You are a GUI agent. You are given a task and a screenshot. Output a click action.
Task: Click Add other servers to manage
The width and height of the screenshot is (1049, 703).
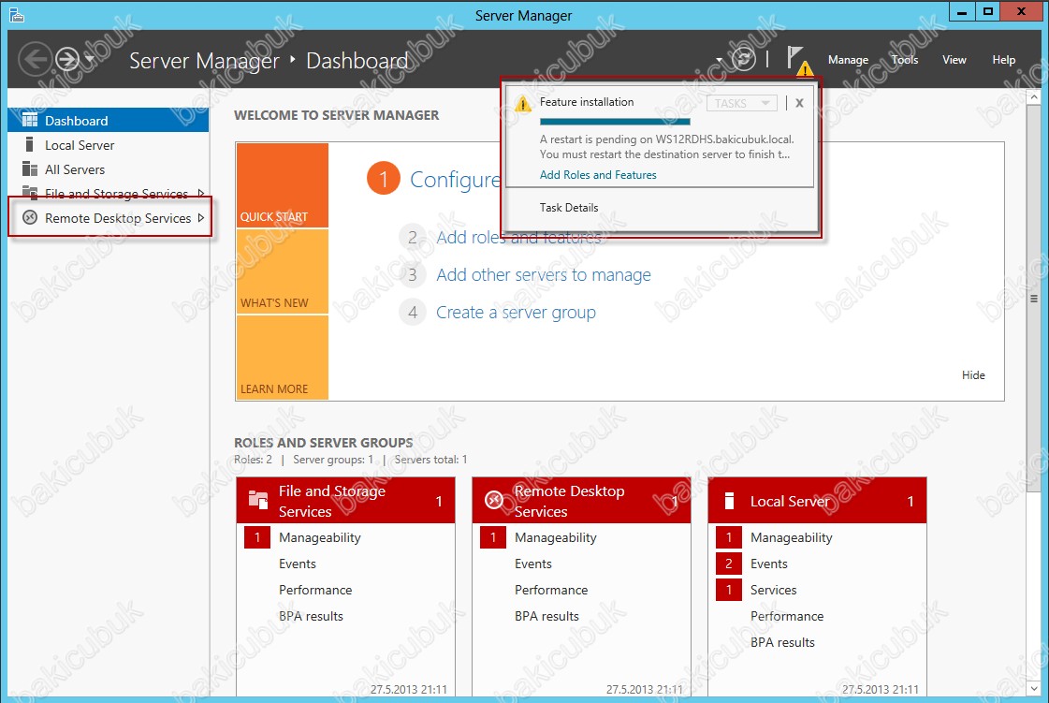[544, 274]
